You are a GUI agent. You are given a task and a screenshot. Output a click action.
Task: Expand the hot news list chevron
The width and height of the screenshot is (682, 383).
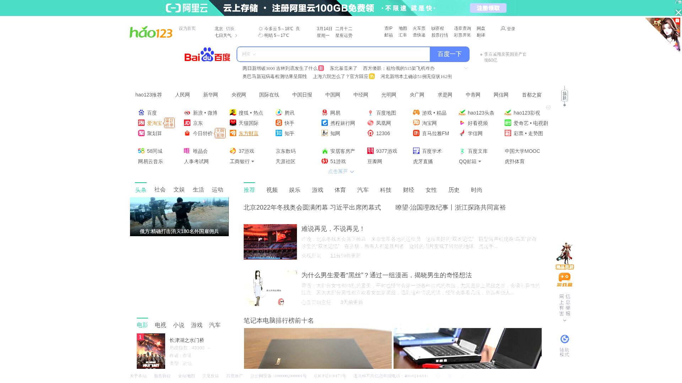coord(466,68)
